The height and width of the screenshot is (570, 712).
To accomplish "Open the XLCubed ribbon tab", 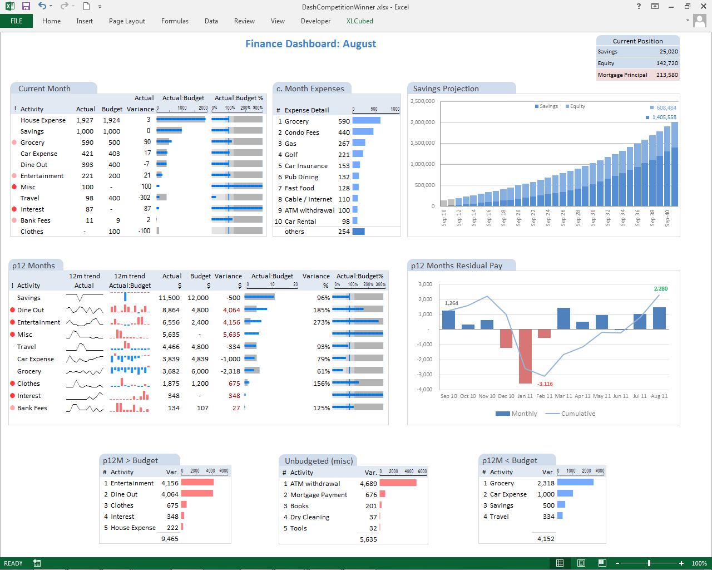I will point(359,21).
